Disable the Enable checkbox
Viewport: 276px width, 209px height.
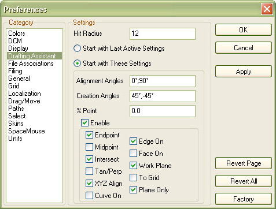point(84,123)
